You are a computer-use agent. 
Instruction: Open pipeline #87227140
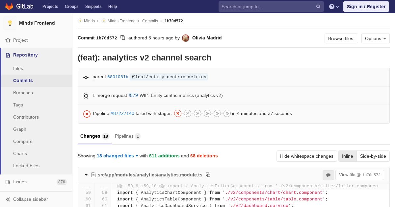pos(122,113)
